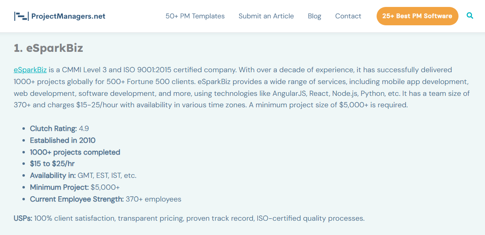Click '1000+ projects completed' list item

(x=75, y=152)
